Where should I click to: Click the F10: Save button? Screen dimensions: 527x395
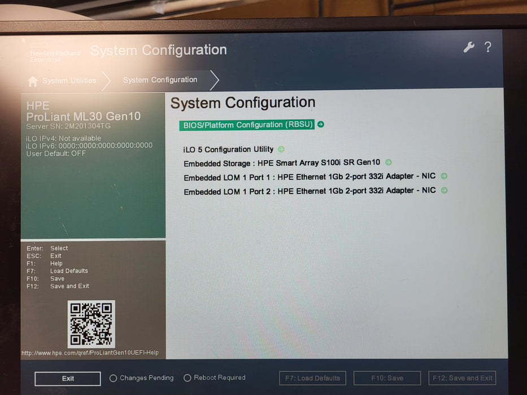click(x=387, y=378)
